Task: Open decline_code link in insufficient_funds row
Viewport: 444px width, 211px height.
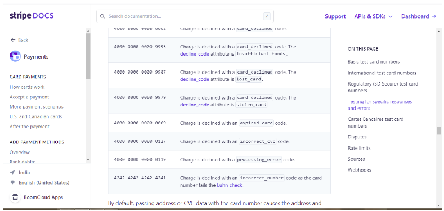Action: click(x=194, y=54)
